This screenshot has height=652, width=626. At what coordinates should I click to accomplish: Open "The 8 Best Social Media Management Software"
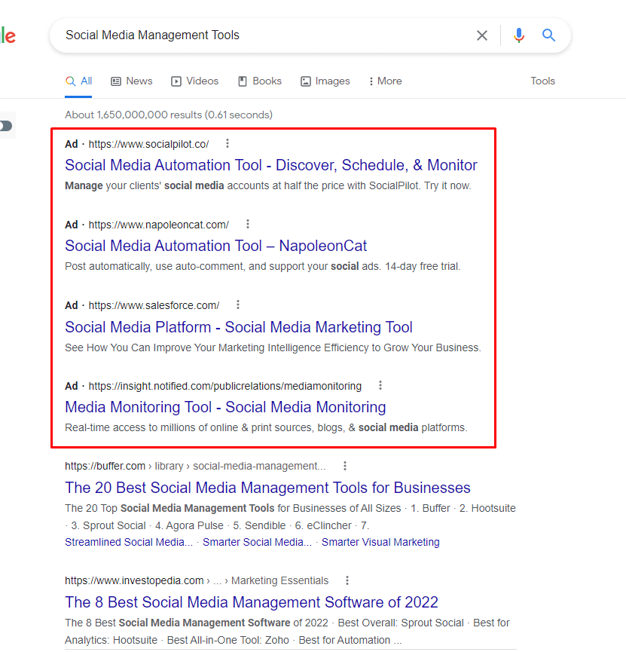point(252,602)
